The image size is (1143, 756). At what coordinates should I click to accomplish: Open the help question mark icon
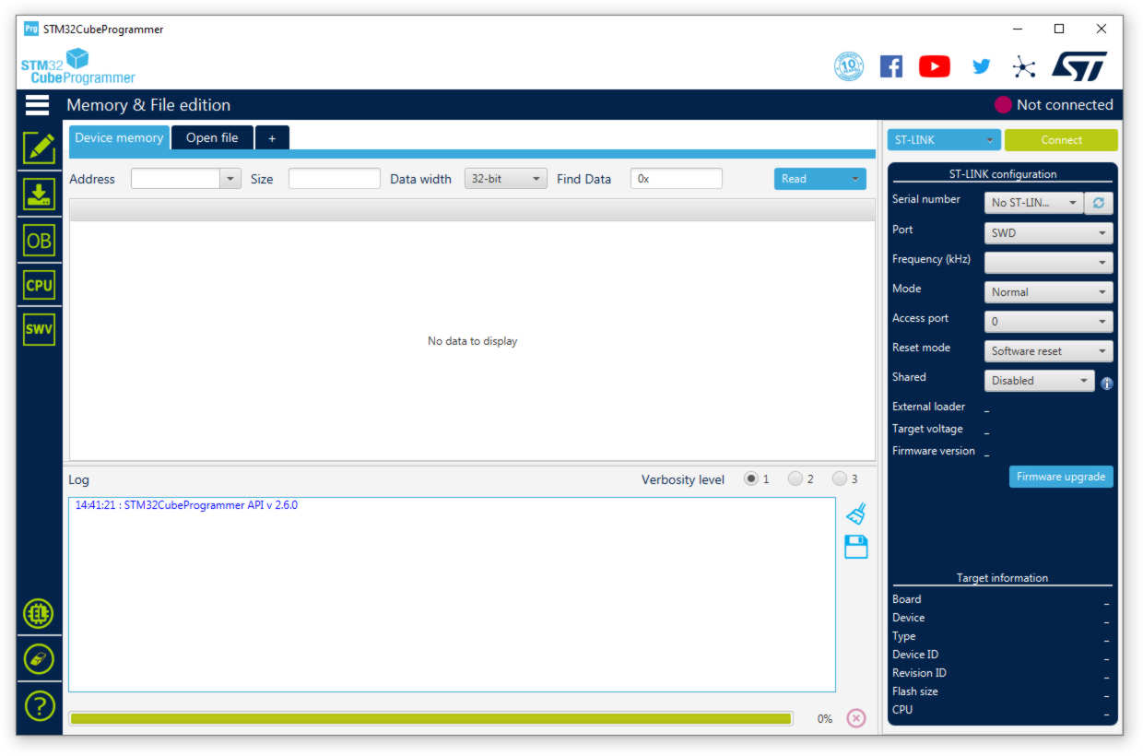(x=39, y=706)
